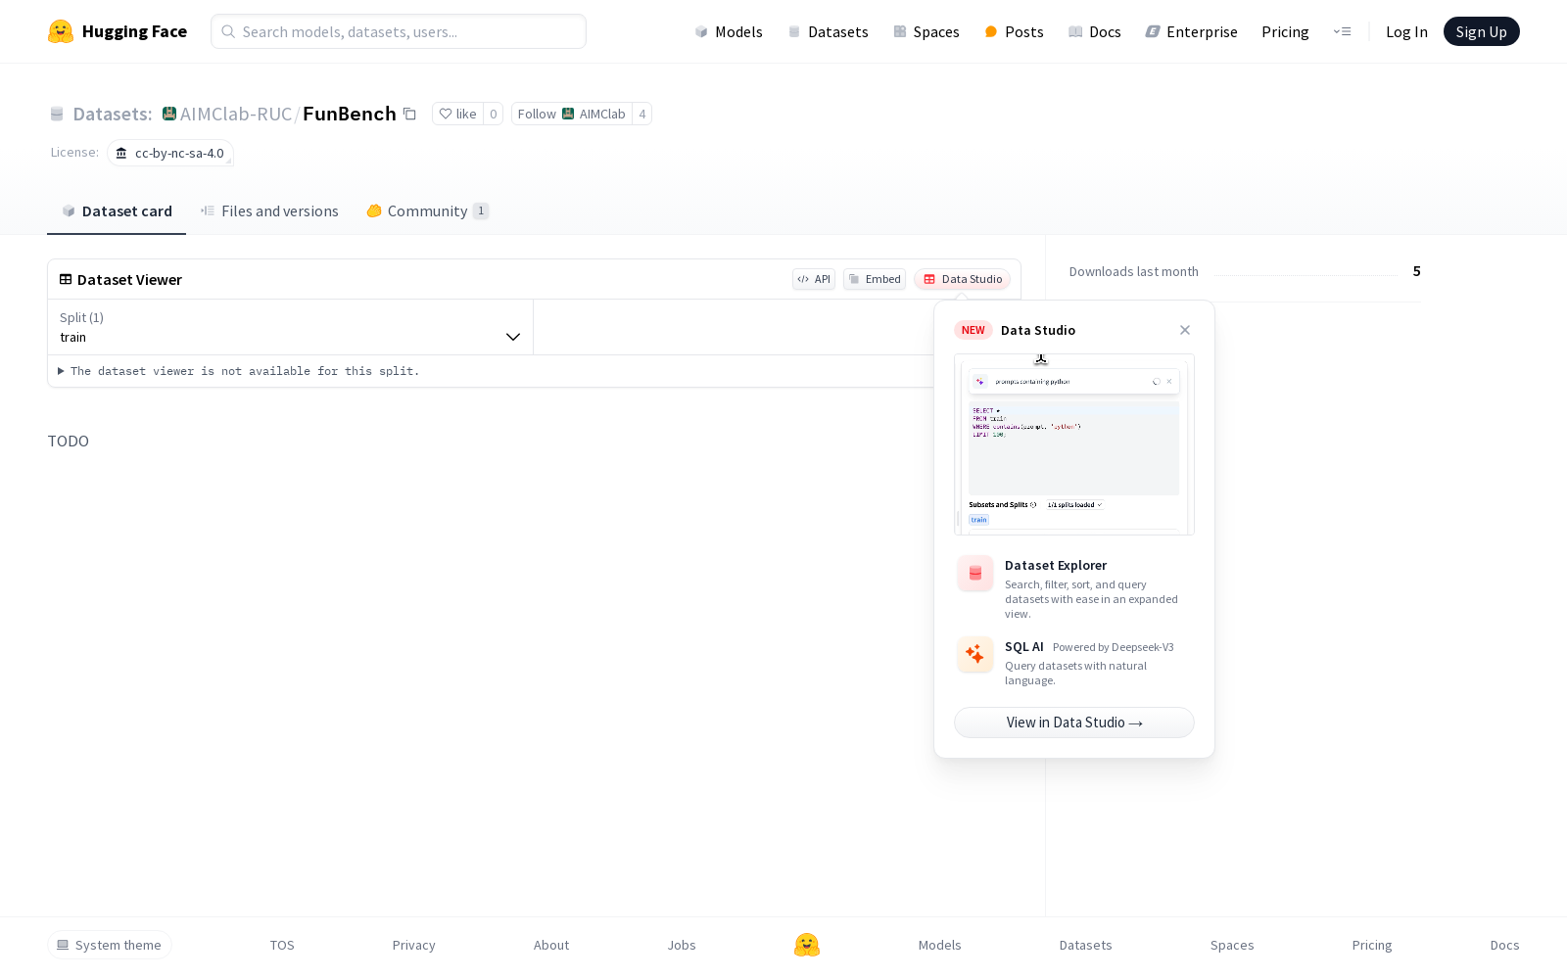Open the Datasets navigation link
The width and height of the screenshot is (1567, 979).
click(x=829, y=31)
